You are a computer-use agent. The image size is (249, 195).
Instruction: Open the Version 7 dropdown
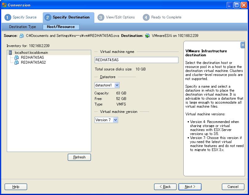point(115,120)
